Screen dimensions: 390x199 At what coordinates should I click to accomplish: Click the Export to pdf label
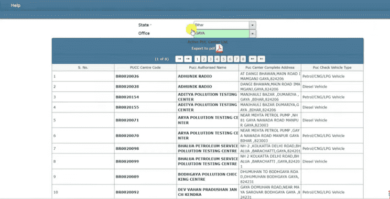(x=203, y=49)
